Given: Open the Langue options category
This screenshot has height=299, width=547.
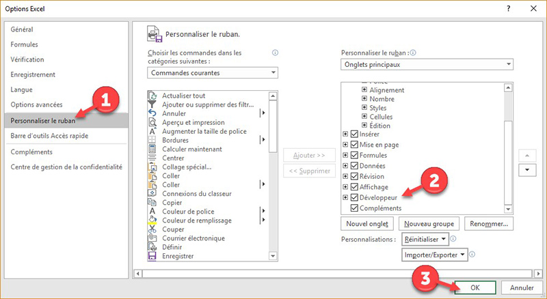Looking at the screenshot, I should pyautogui.click(x=66, y=89).
